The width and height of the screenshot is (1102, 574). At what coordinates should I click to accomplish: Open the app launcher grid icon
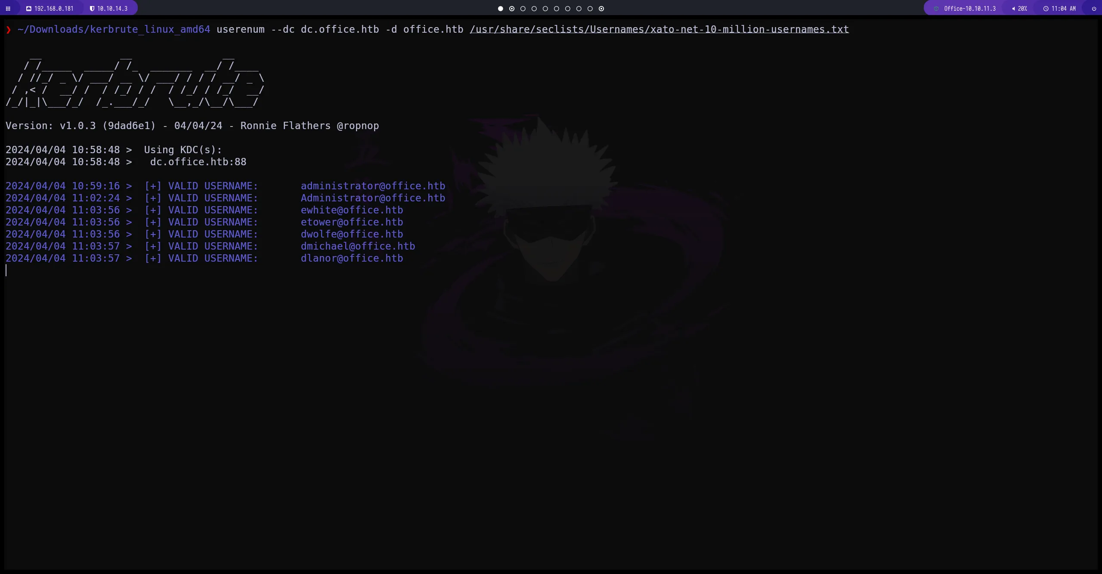(8, 9)
